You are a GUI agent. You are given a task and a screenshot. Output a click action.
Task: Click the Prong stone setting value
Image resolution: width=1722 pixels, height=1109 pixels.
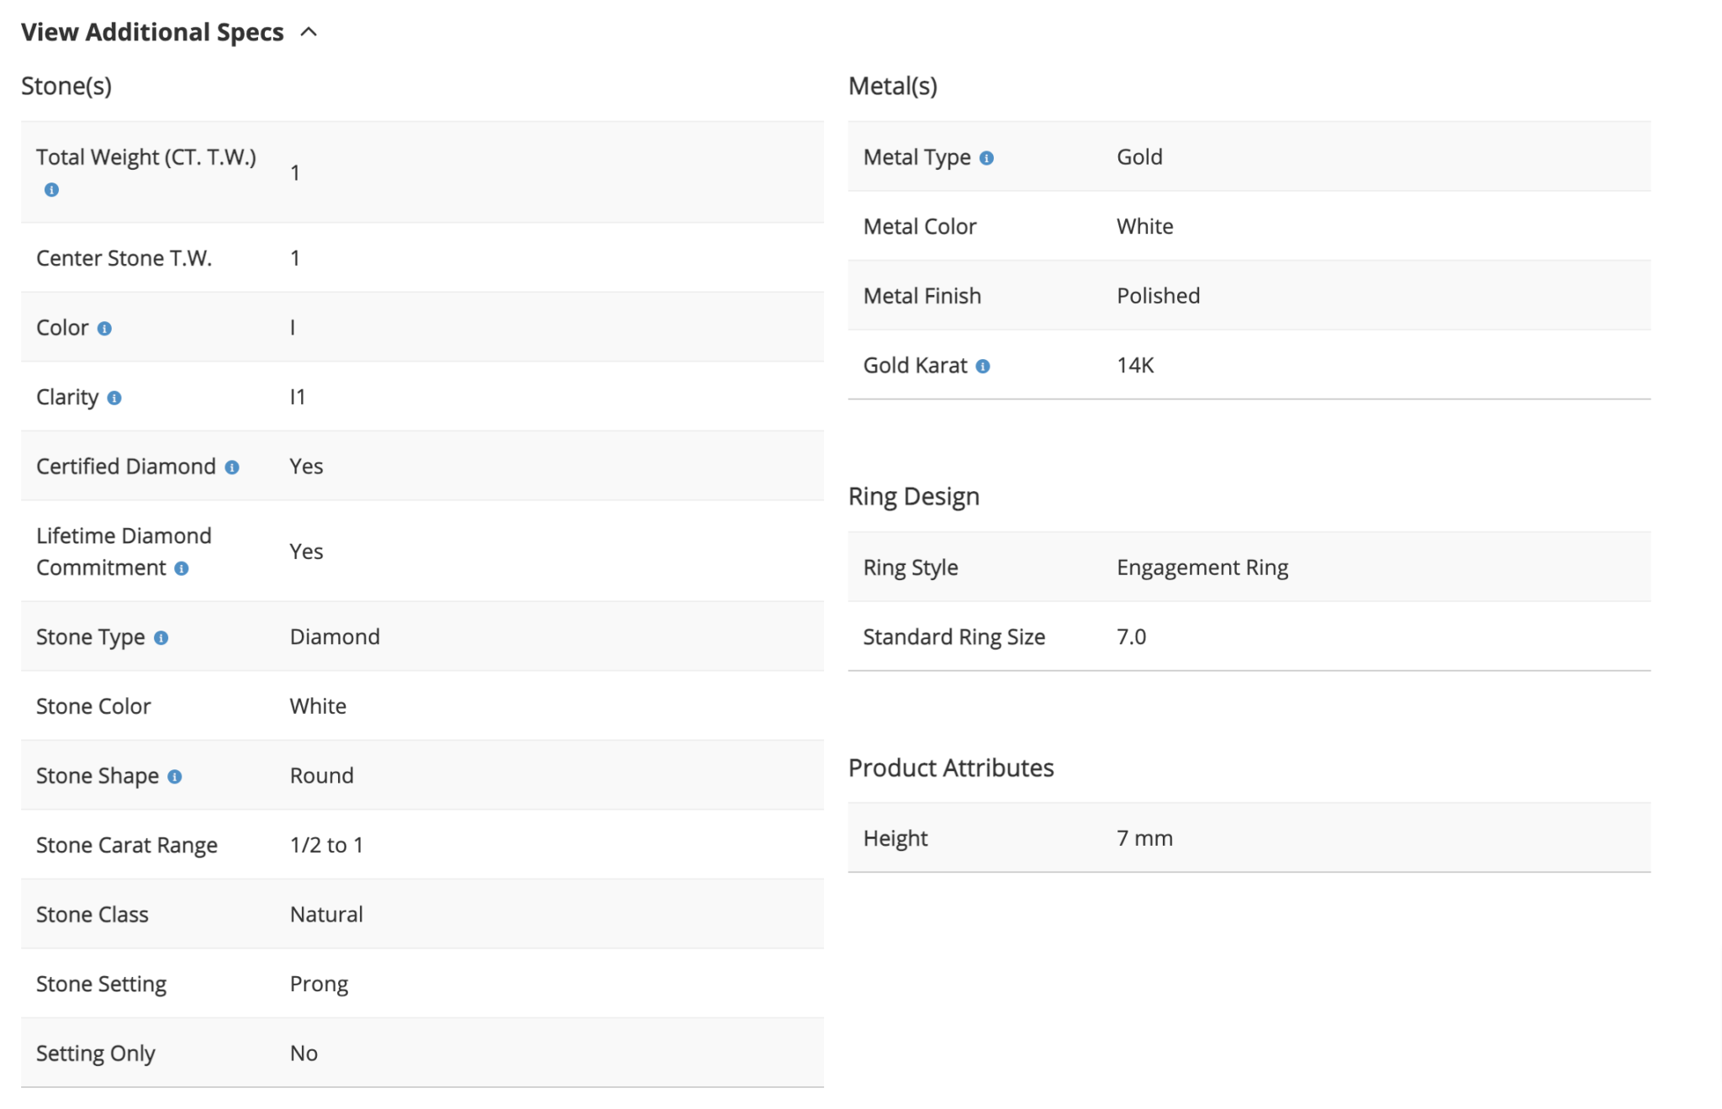point(319,984)
